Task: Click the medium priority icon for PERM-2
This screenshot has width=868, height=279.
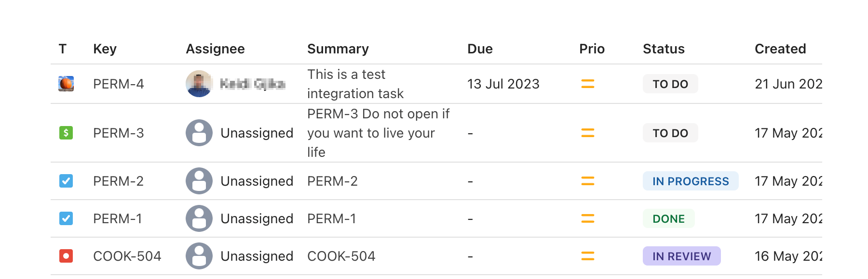Action: pos(587,181)
